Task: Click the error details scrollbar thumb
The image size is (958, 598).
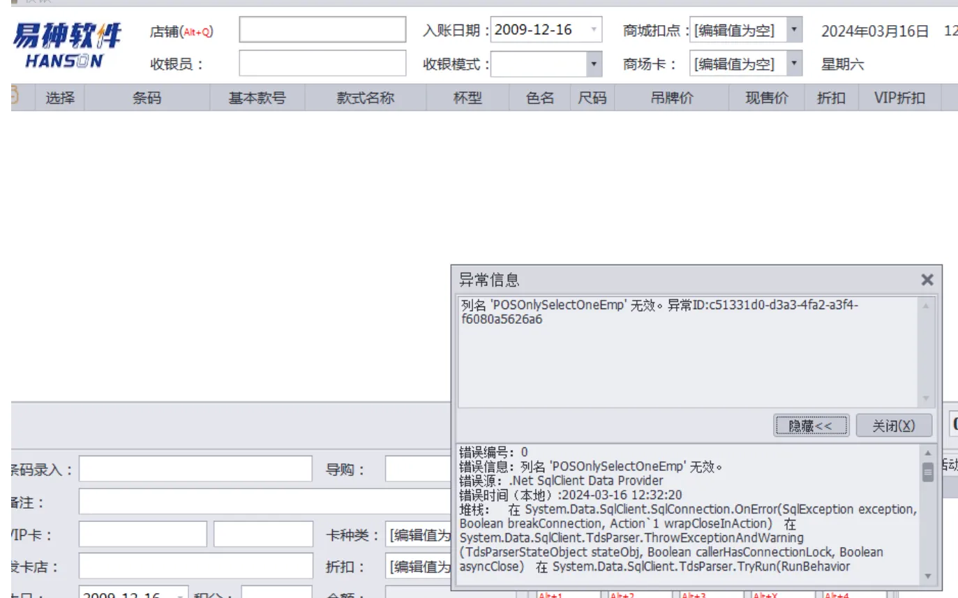Action: click(927, 473)
